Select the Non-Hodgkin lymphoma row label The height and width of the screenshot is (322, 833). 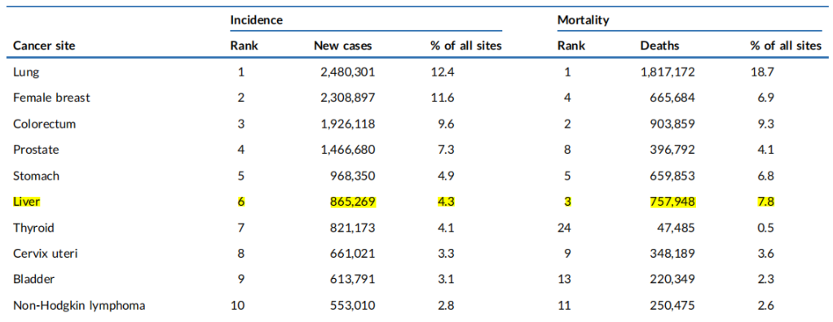tap(79, 306)
